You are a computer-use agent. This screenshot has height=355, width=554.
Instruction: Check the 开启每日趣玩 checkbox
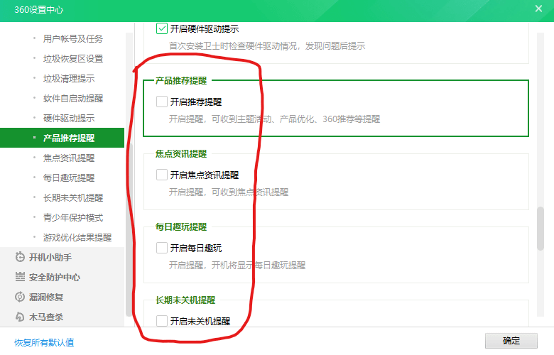[x=162, y=248]
